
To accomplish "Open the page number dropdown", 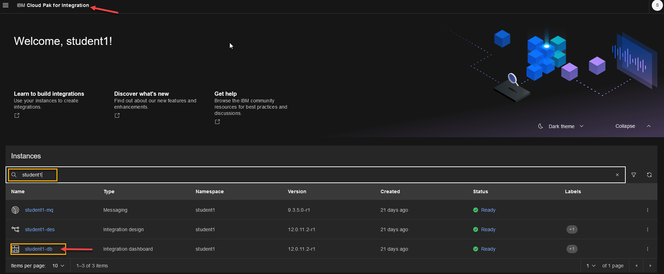I will [591, 266].
